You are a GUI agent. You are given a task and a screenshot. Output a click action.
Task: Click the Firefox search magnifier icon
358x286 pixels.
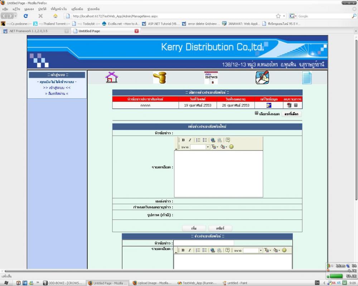[x=354, y=16]
